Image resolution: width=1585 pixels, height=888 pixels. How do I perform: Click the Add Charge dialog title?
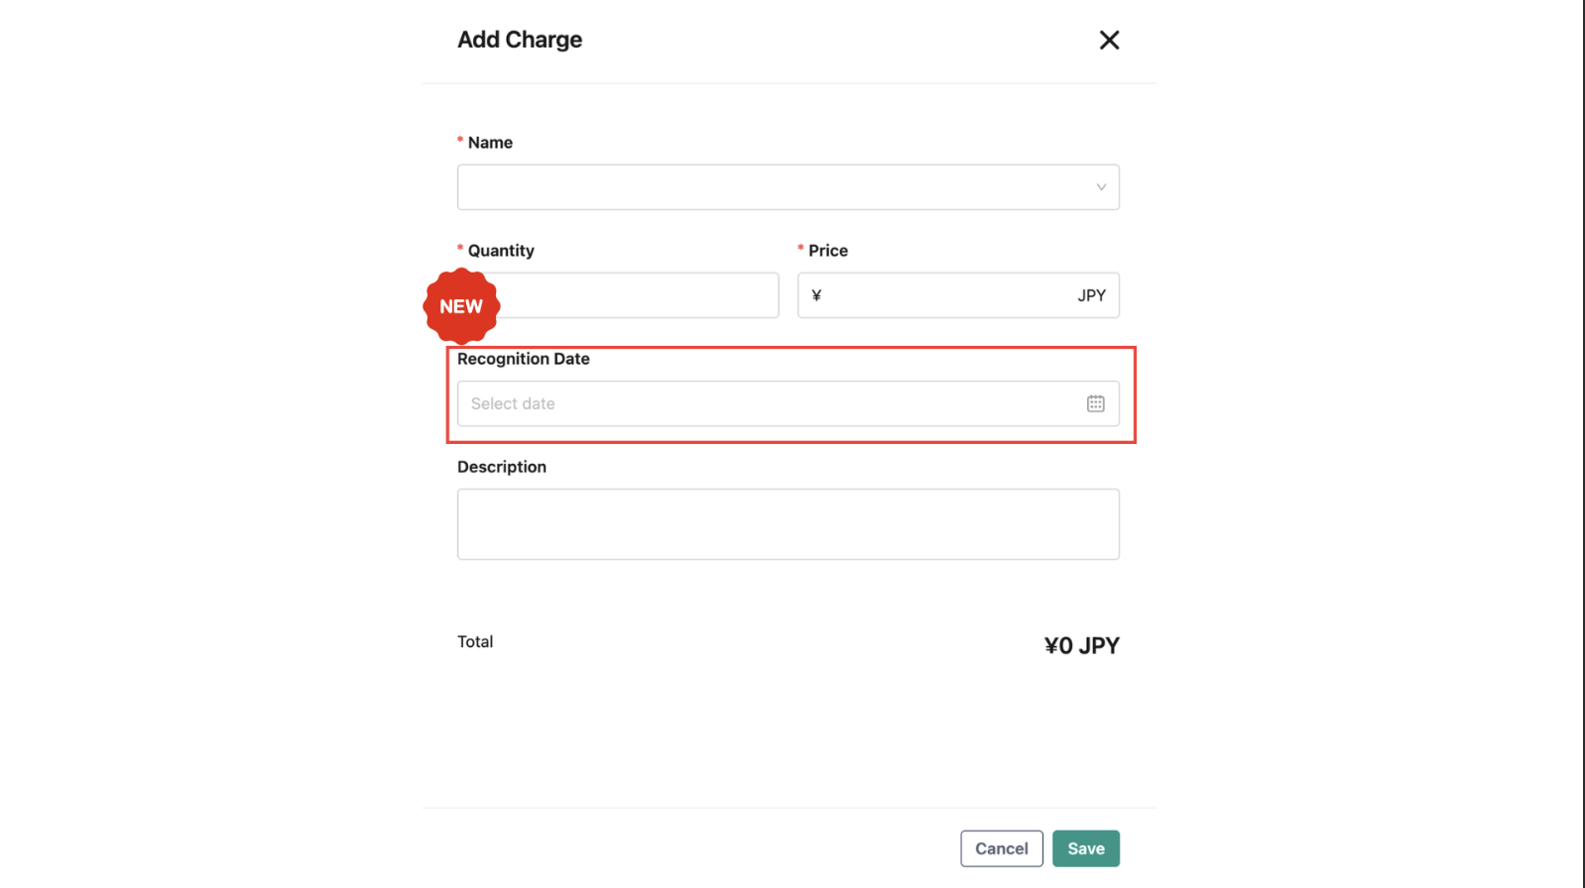pos(519,40)
